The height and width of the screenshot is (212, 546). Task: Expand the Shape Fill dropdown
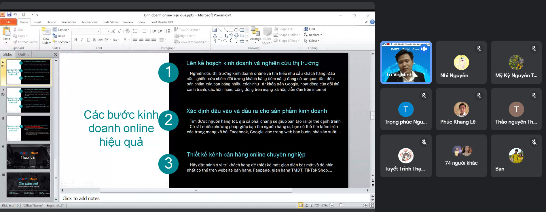[284, 29]
